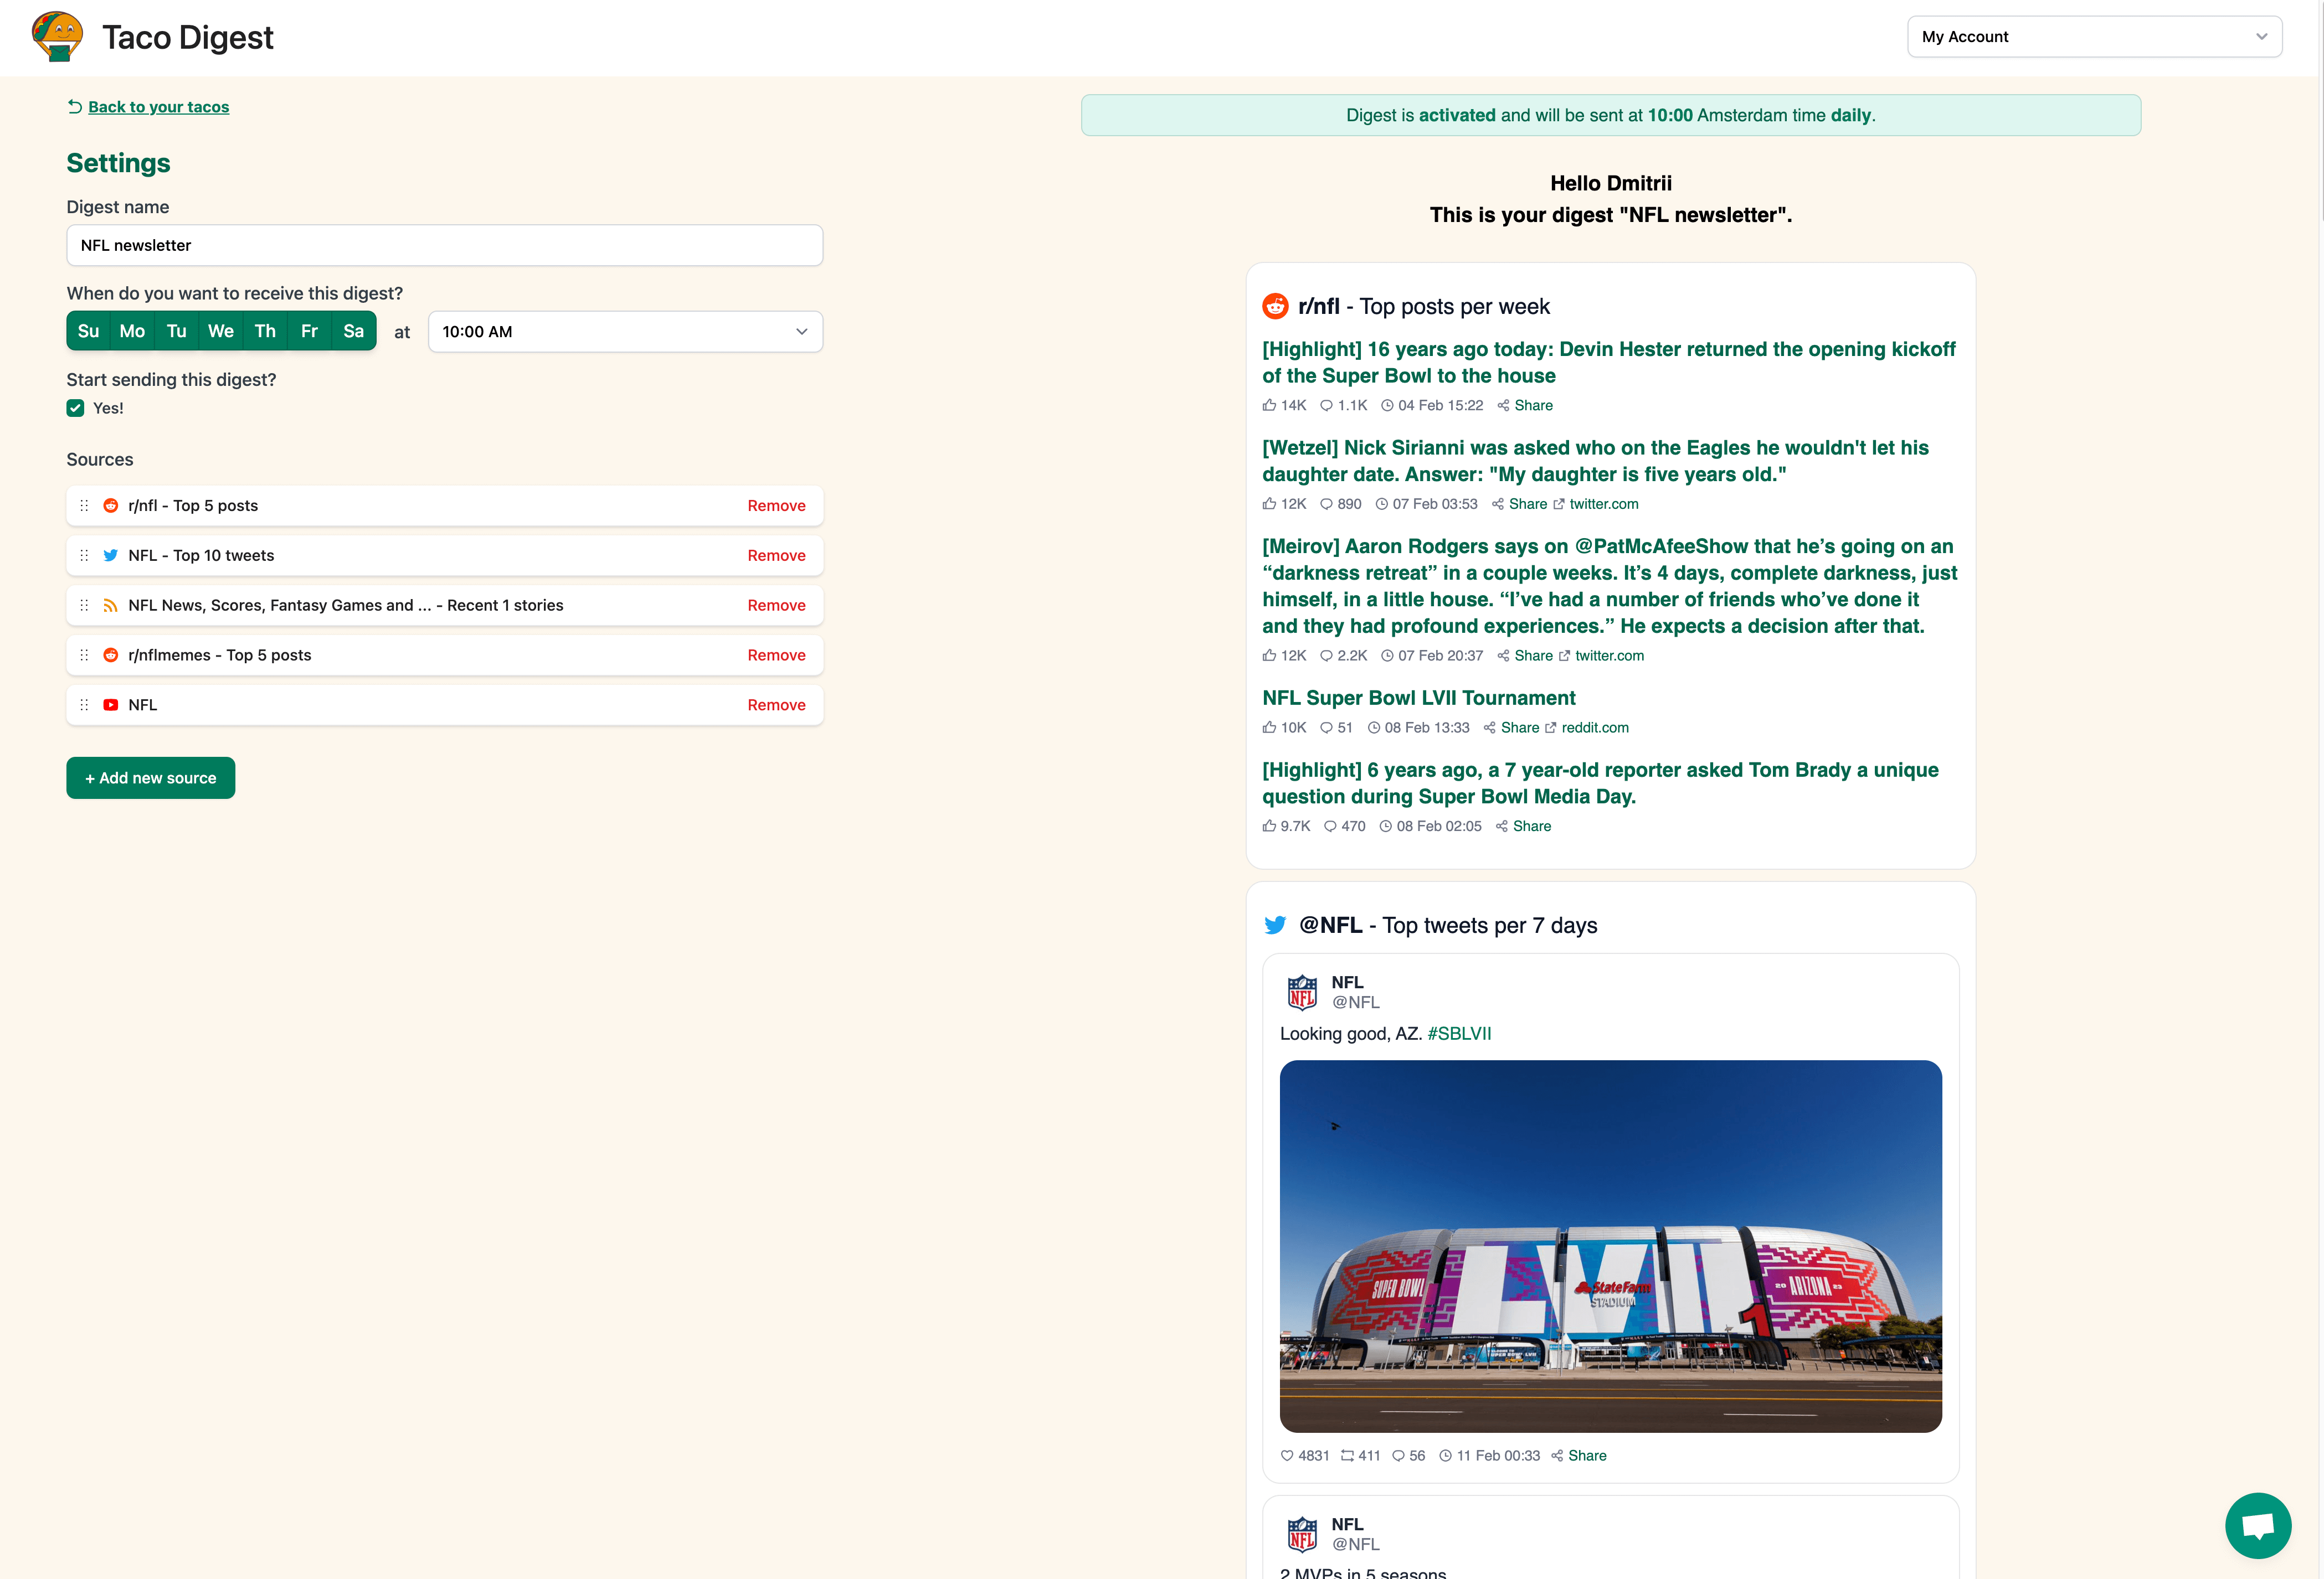Click Reddit icon in r/nfl preview heading
This screenshot has height=1579, width=2324.
[x=1275, y=306]
